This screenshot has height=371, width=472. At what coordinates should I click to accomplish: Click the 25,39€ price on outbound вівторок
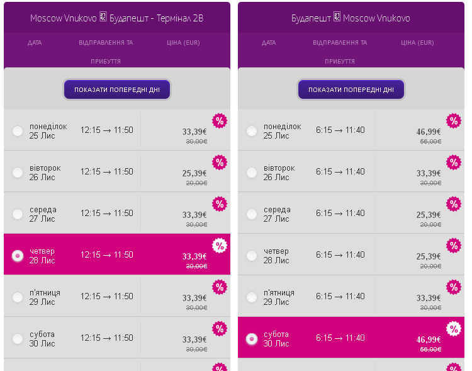pos(194,173)
